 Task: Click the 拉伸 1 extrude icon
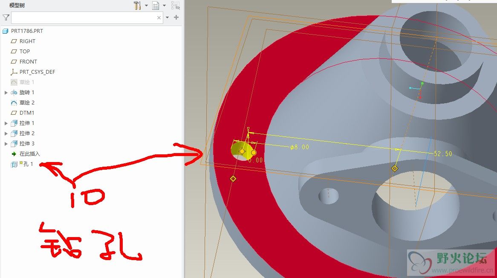pyautogui.click(x=14, y=123)
